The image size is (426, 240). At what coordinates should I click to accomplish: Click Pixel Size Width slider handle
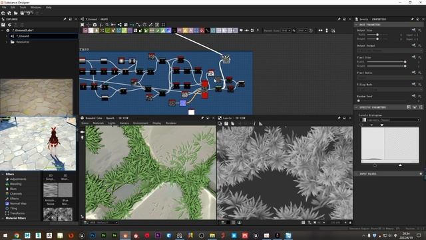click(405, 62)
